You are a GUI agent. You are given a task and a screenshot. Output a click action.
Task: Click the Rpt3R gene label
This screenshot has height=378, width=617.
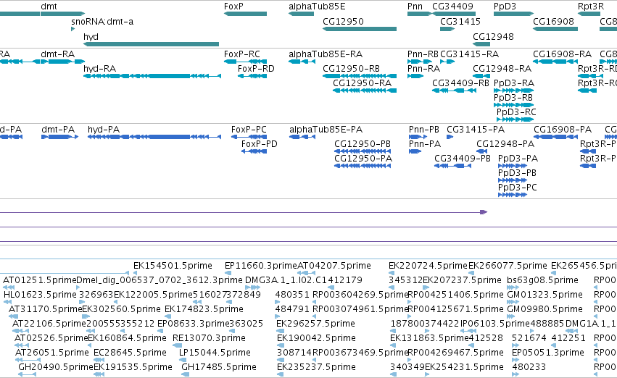click(591, 7)
